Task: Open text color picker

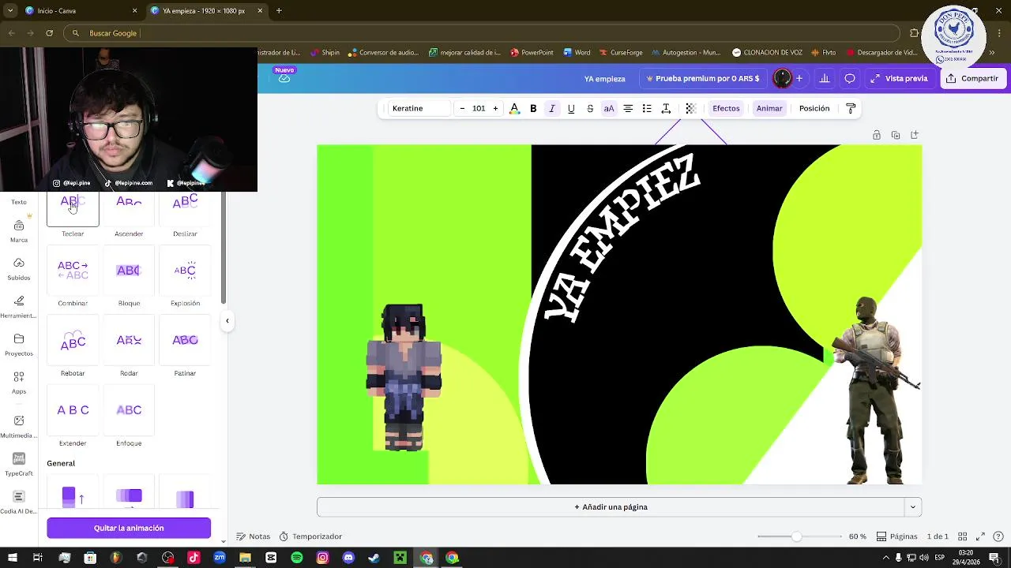Action: pos(514,108)
